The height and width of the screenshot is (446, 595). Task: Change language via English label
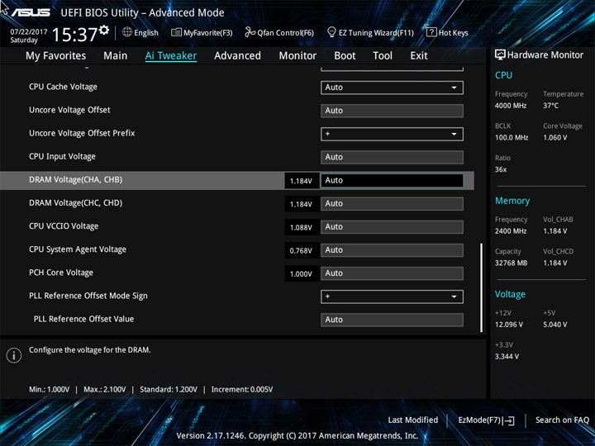click(x=146, y=32)
